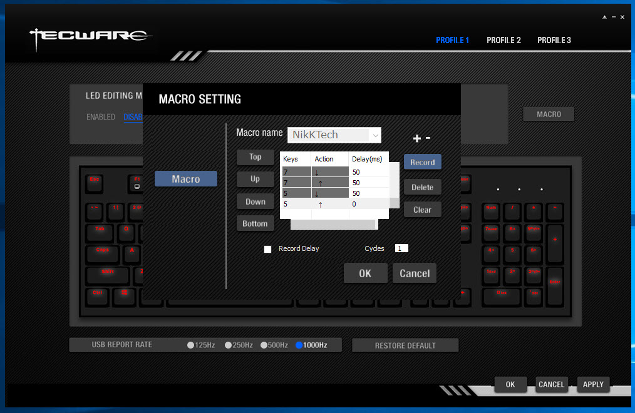Click the numpad 6 key

(x=534, y=255)
